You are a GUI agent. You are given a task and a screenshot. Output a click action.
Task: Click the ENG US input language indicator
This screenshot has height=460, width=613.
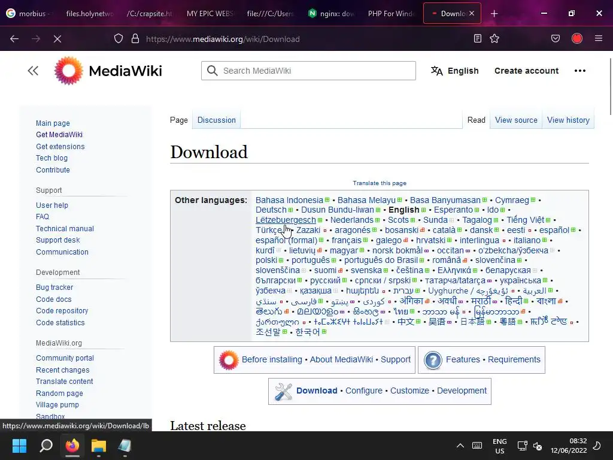click(x=500, y=446)
